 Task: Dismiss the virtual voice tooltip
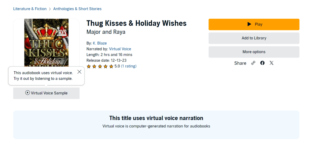tap(79, 72)
